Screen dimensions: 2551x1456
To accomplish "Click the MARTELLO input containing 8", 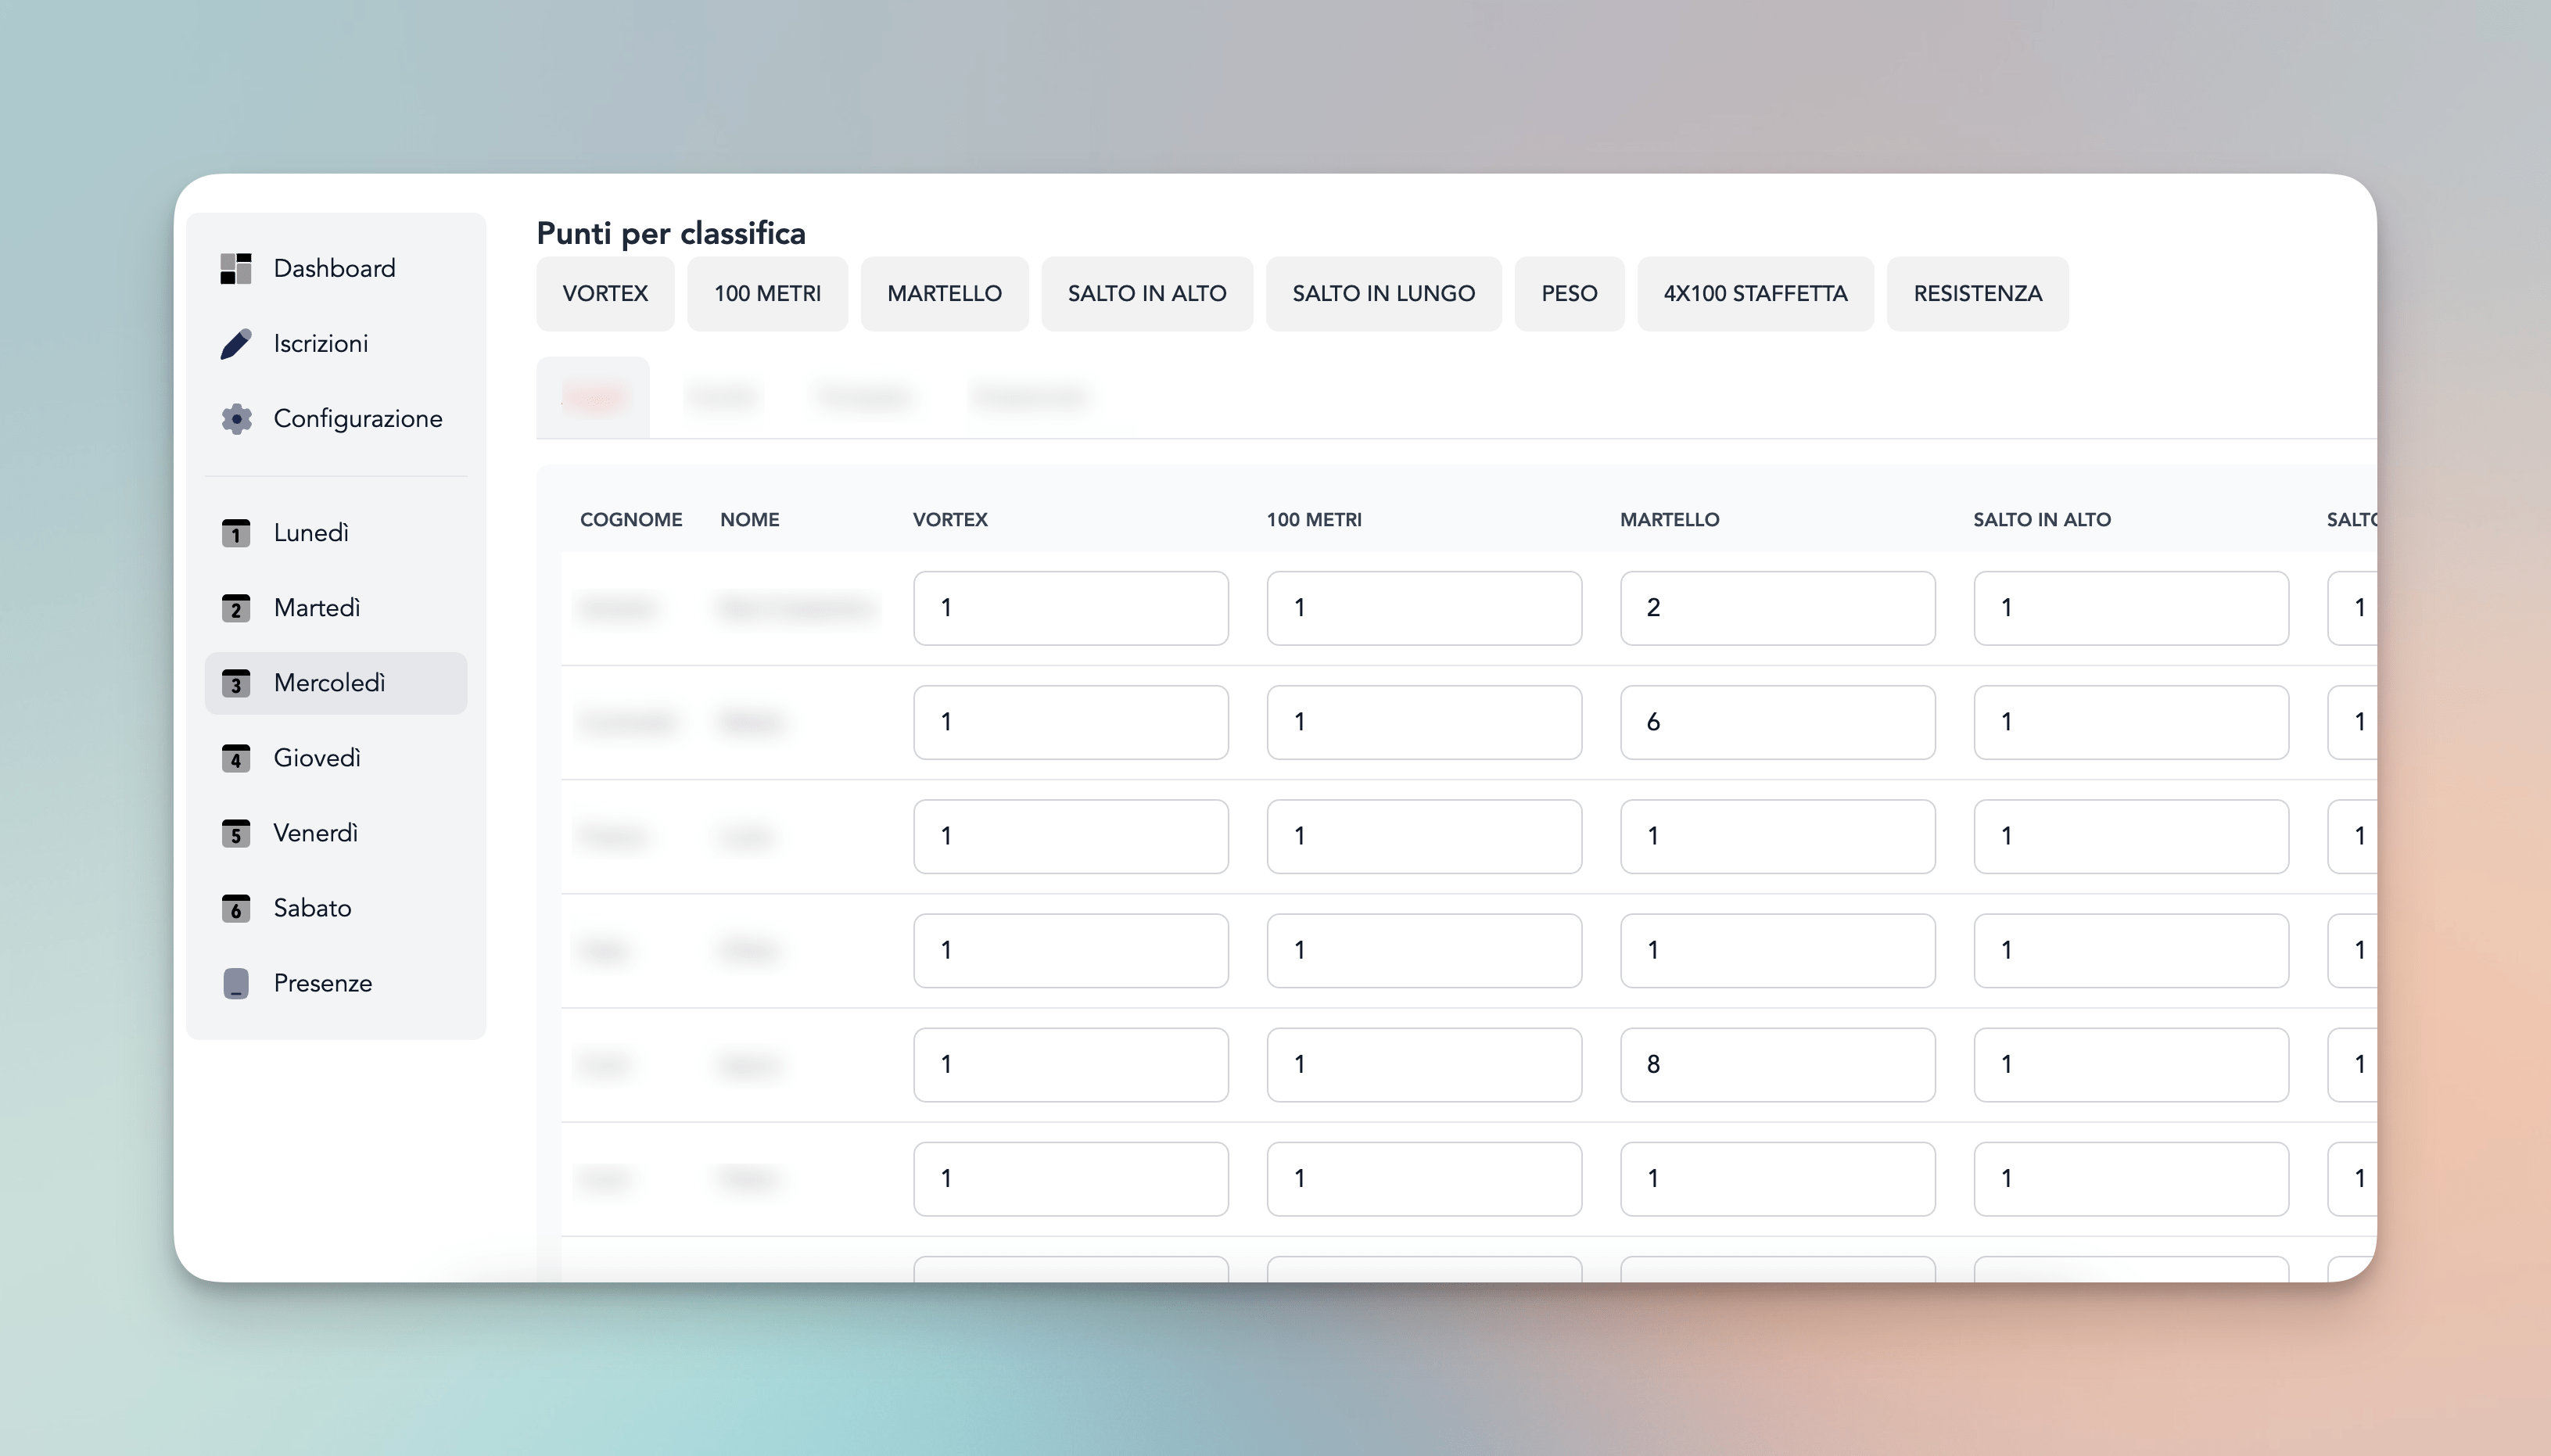I will pyautogui.click(x=1777, y=1065).
